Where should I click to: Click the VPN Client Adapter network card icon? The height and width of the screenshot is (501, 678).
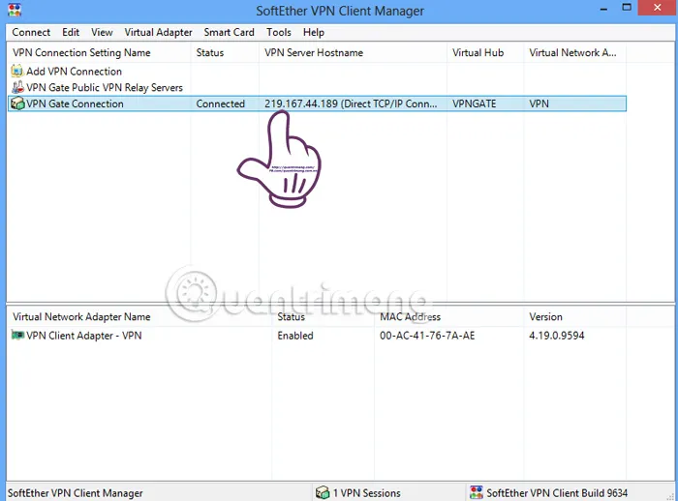coord(17,336)
